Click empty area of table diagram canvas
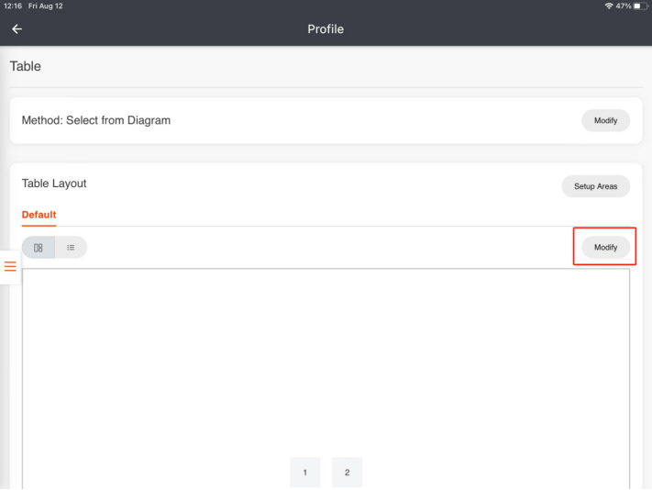652x490 pixels. pos(326,358)
